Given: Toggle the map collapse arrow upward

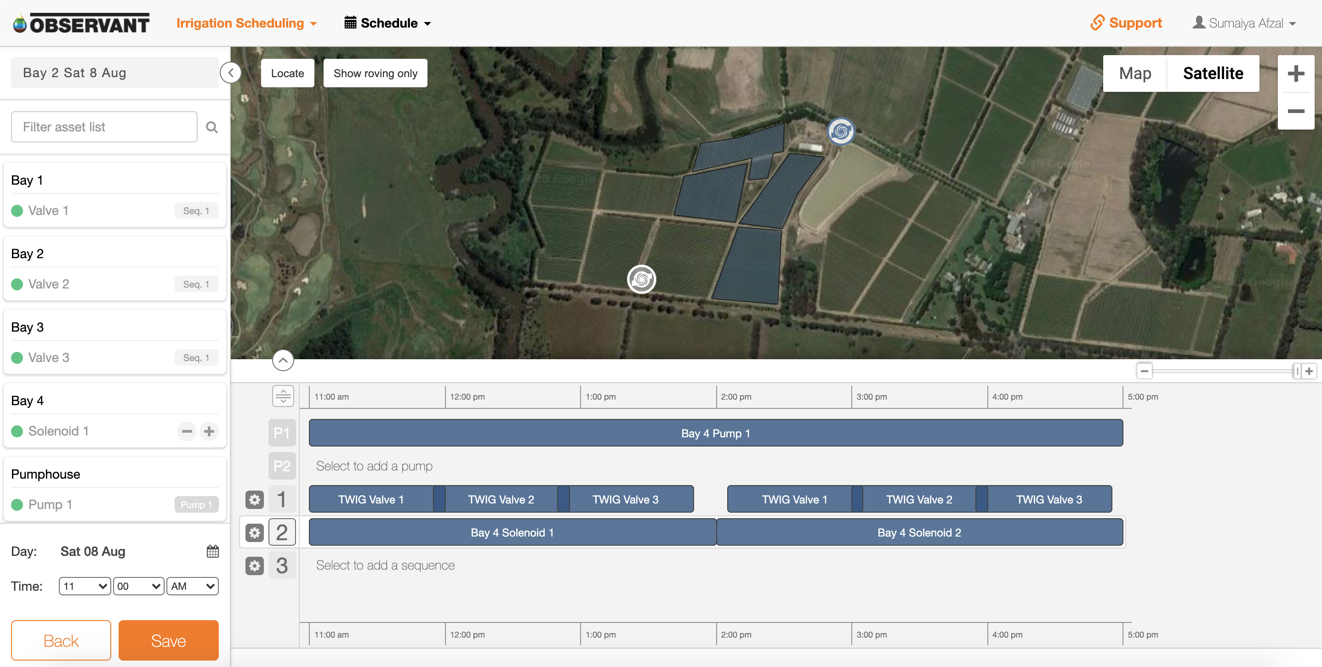Looking at the screenshot, I should 283,360.
